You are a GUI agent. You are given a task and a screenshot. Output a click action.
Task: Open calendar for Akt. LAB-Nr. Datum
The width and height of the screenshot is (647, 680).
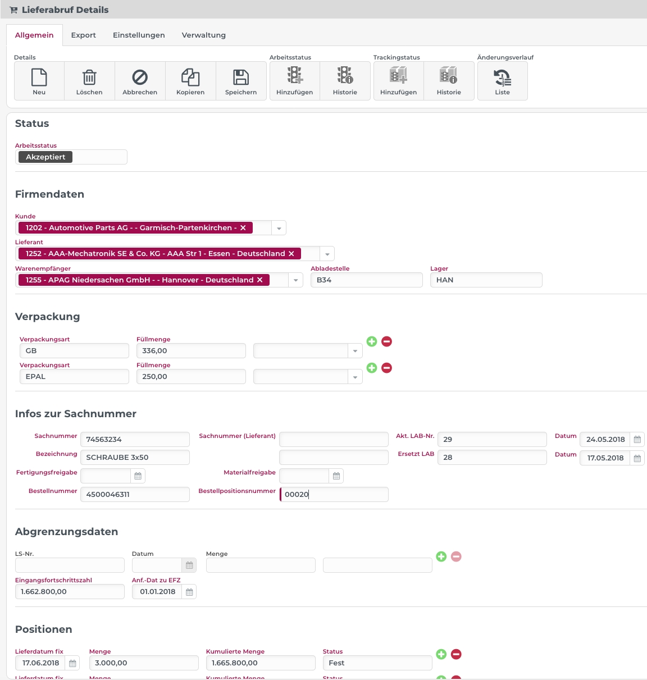point(637,440)
